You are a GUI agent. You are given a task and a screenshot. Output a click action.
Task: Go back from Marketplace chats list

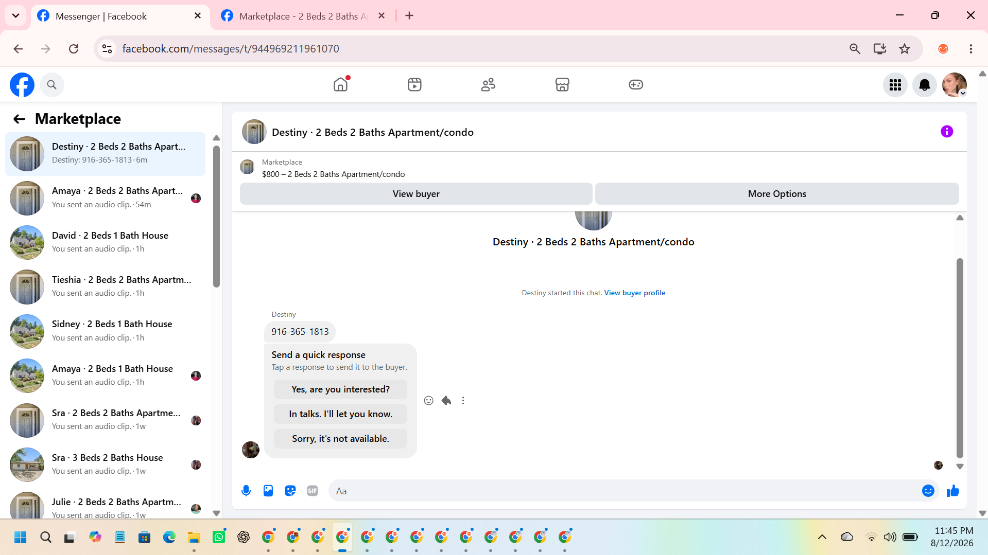point(19,119)
